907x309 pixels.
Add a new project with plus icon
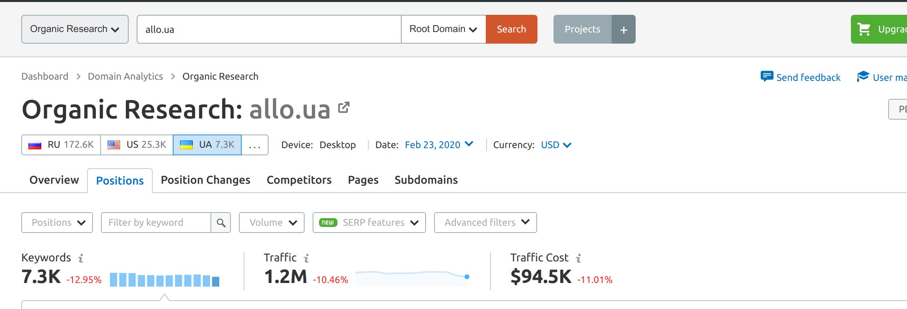coord(624,29)
